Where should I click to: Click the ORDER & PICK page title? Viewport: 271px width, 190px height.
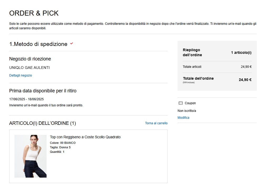pos(34,13)
